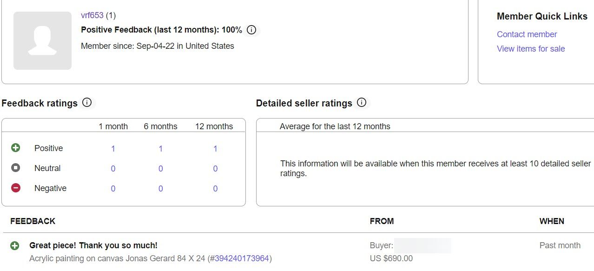Screen dimensions: 594x271
Task: Open the vrf653 username link
Action: click(92, 15)
